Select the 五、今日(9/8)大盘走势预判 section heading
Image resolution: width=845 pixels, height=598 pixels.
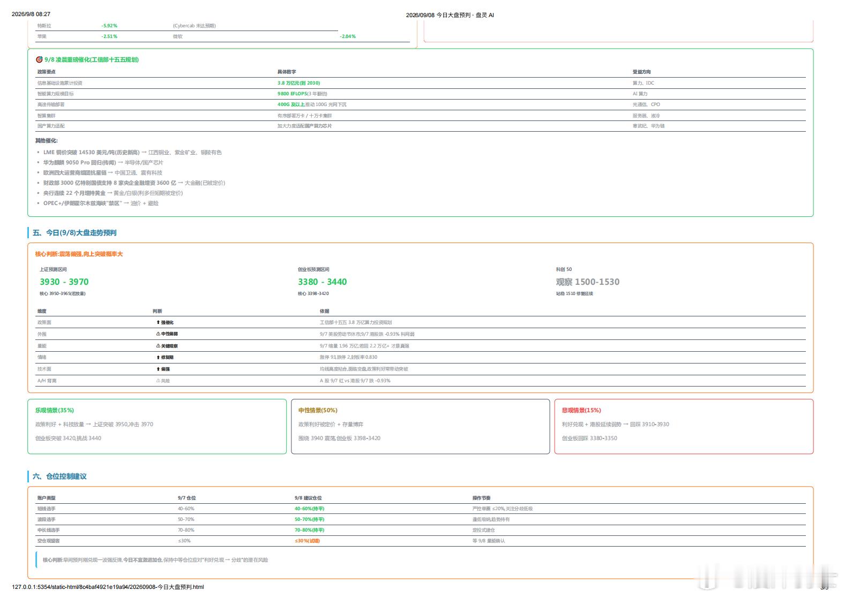(x=74, y=233)
